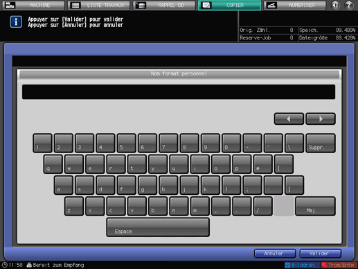This screenshot has width=358, height=269.
Task: Click the information icon
Action: (16, 22)
